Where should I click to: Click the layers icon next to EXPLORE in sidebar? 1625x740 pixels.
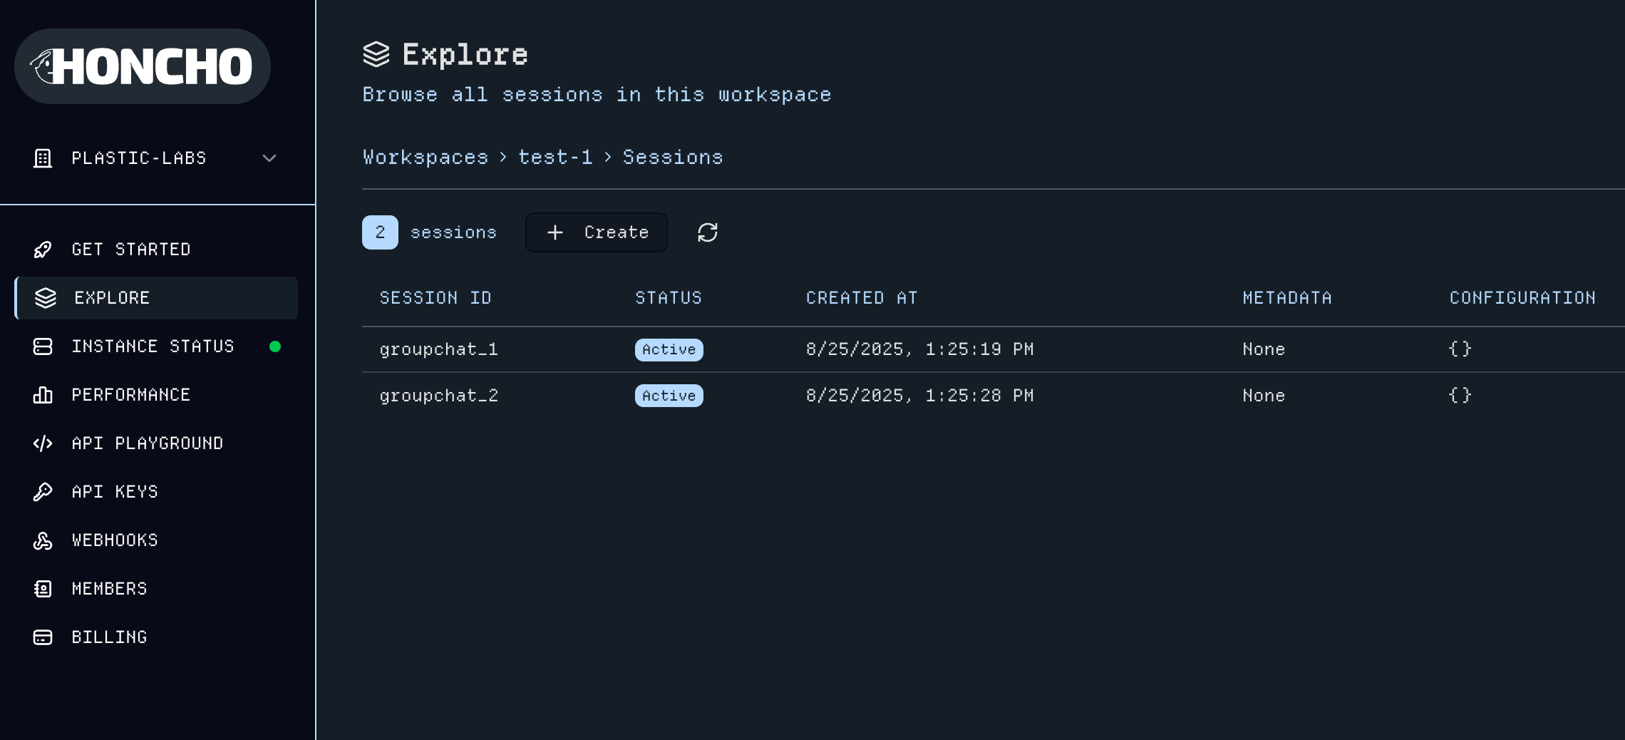click(x=46, y=298)
